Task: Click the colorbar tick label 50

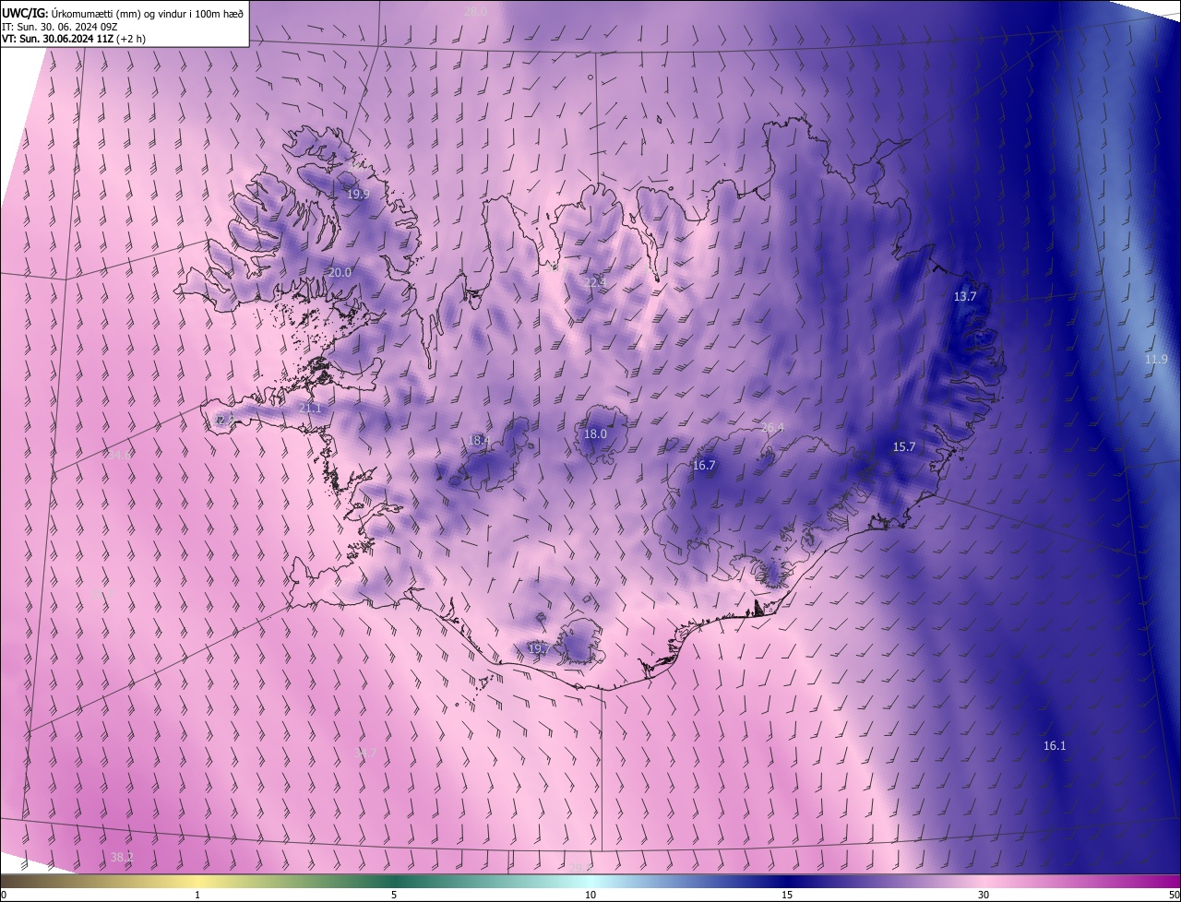Action: coord(1174,896)
